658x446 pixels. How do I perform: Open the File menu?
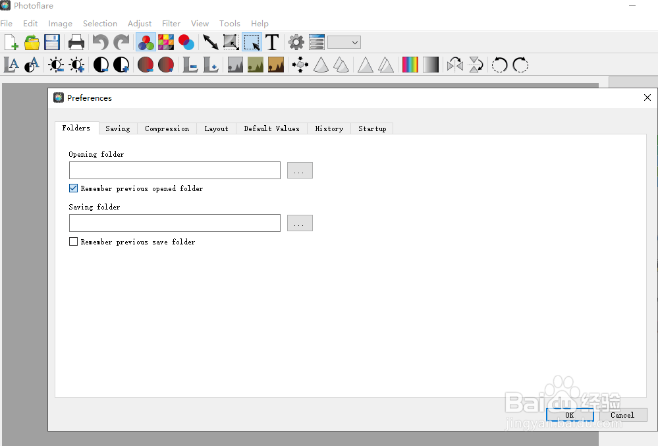(x=7, y=24)
